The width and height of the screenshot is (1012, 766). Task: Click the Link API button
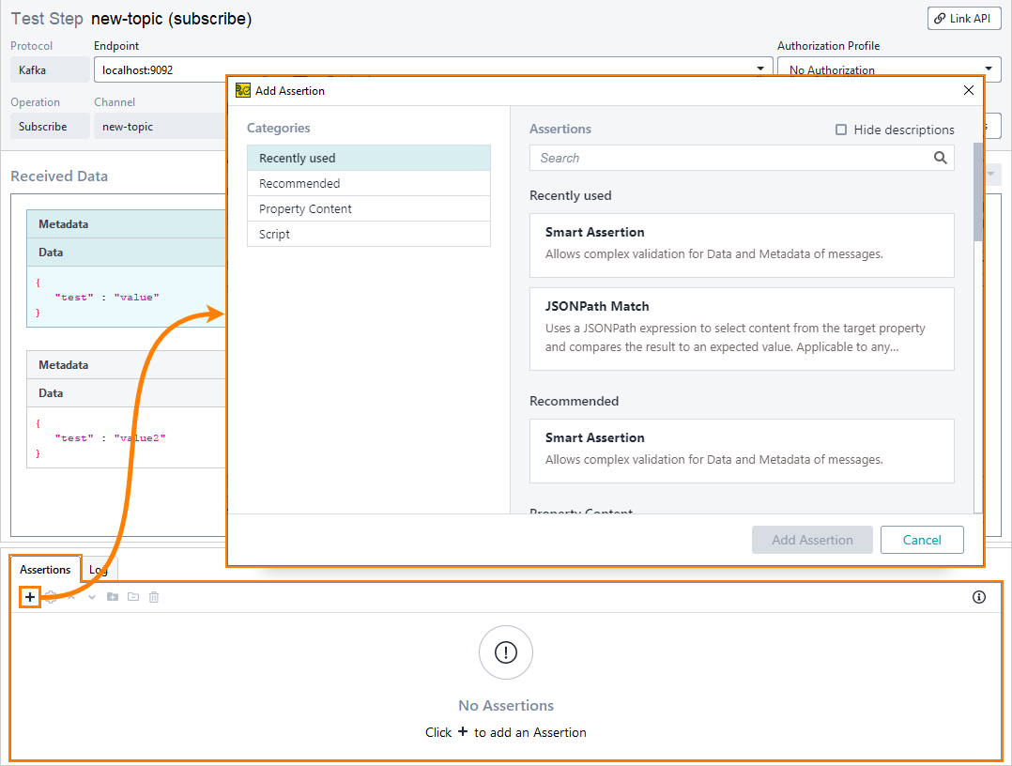[964, 18]
